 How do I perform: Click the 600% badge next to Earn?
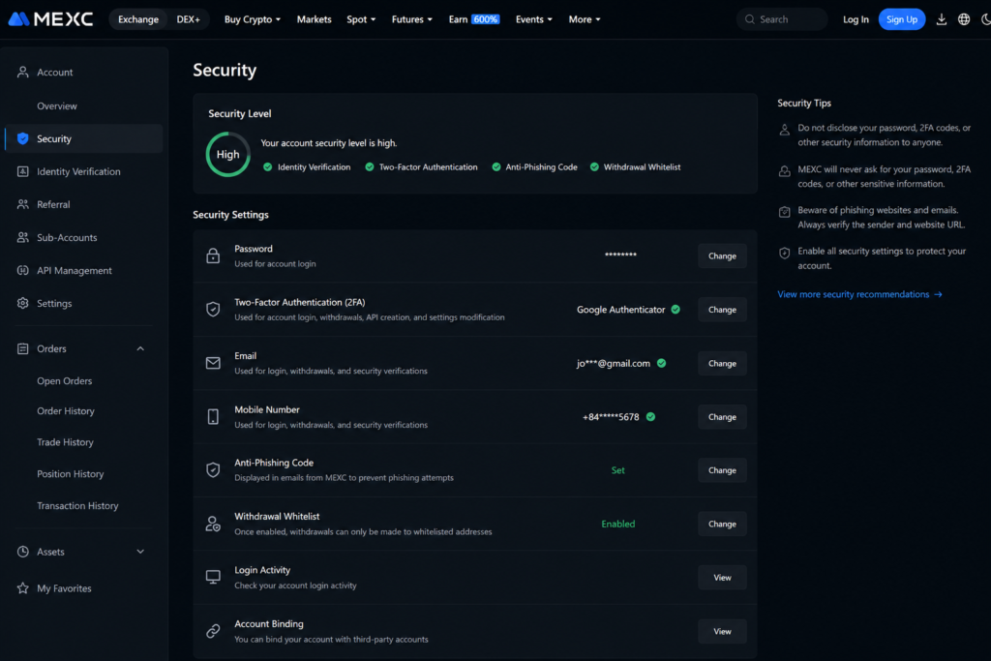(x=486, y=19)
